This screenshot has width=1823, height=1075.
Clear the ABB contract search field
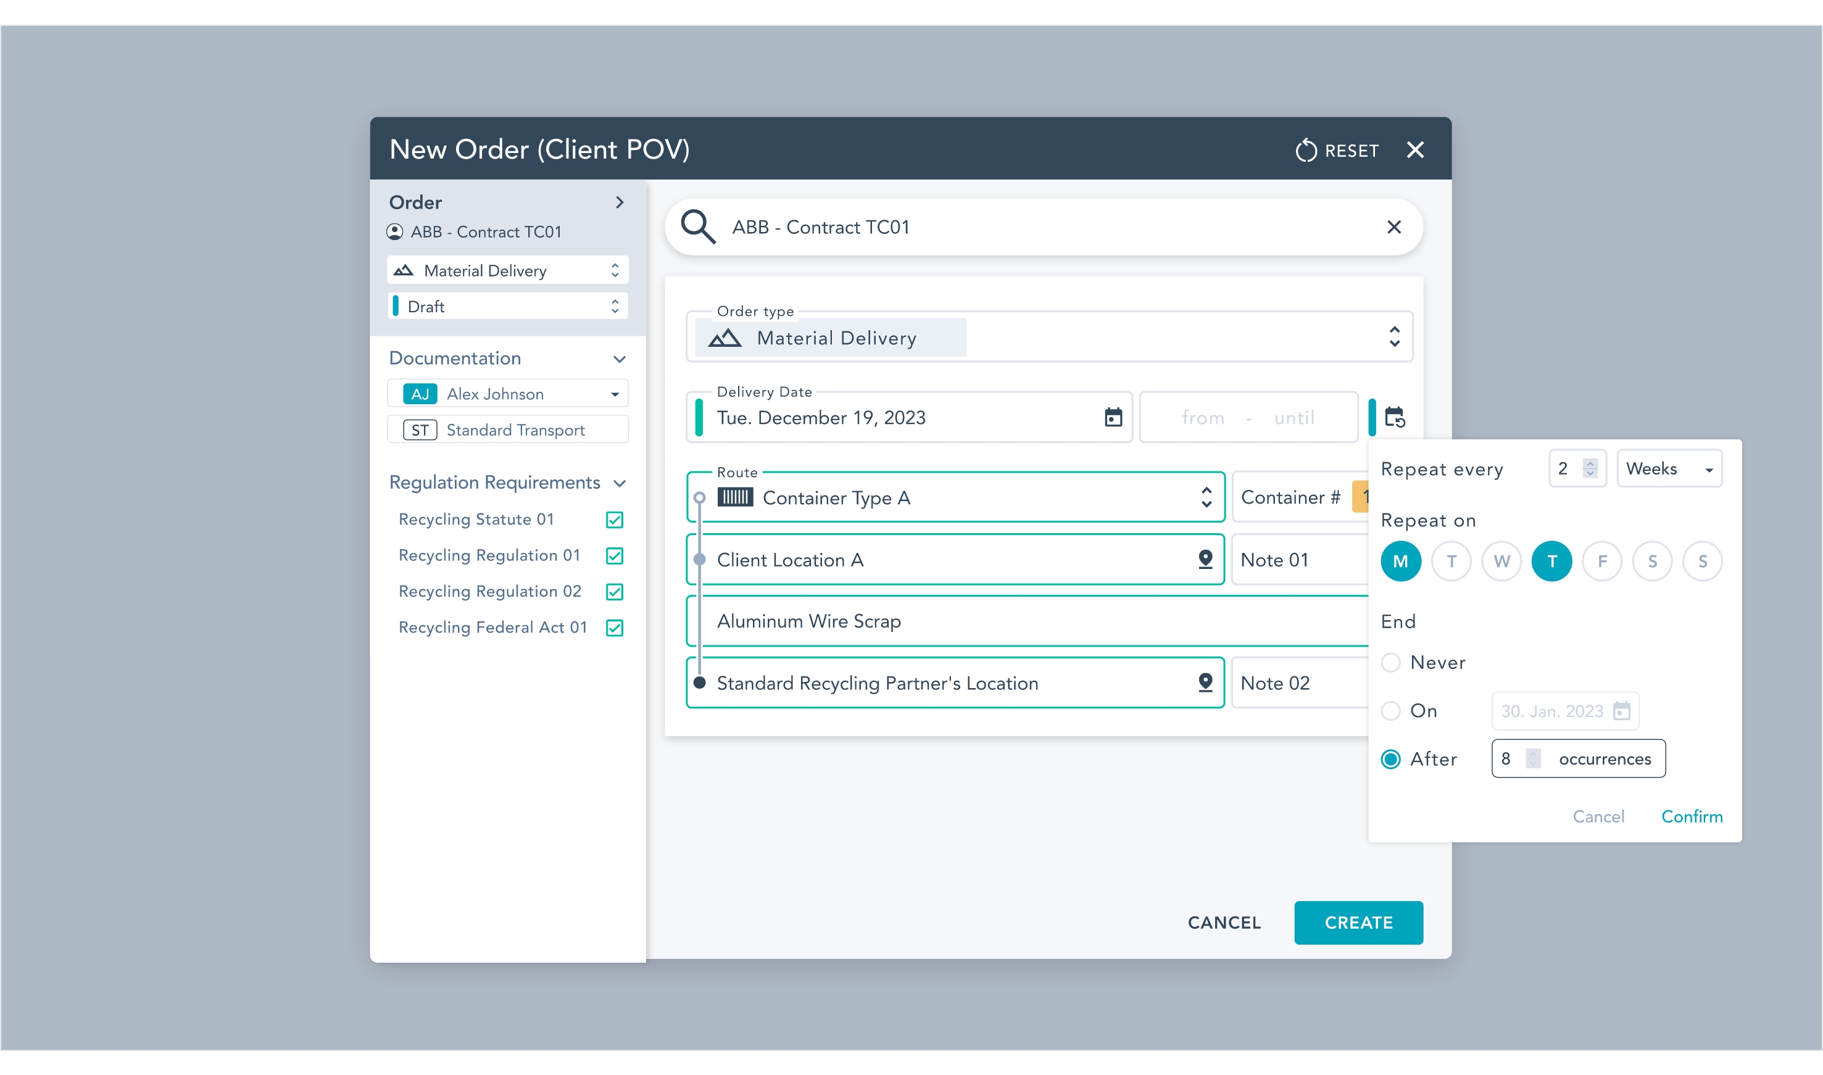click(x=1393, y=226)
